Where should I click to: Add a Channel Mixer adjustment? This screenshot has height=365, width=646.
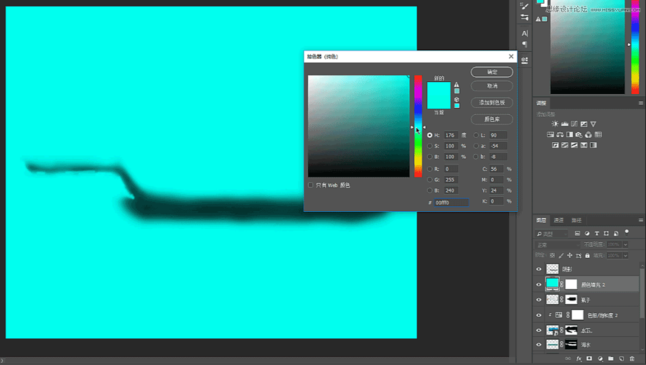589,134
